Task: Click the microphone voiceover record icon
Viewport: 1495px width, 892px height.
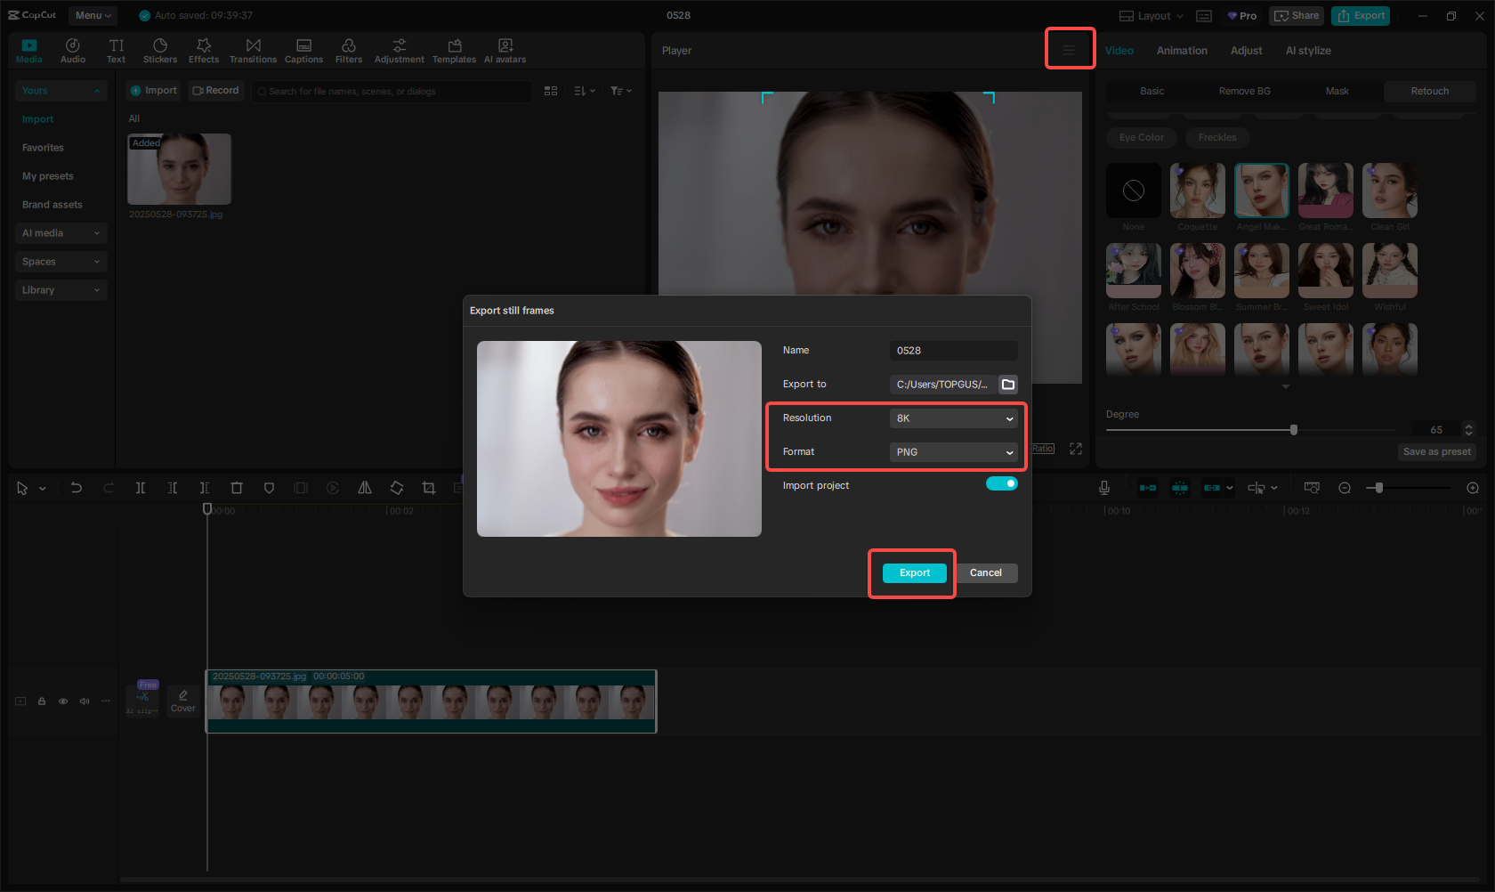Action: [1104, 488]
